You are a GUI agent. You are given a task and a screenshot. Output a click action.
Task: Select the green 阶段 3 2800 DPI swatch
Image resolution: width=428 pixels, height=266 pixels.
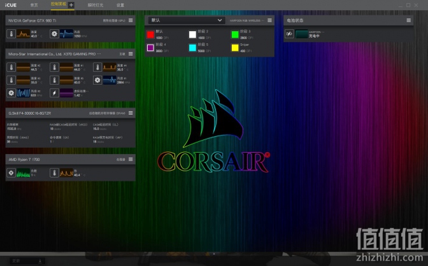pyautogui.click(x=235, y=34)
